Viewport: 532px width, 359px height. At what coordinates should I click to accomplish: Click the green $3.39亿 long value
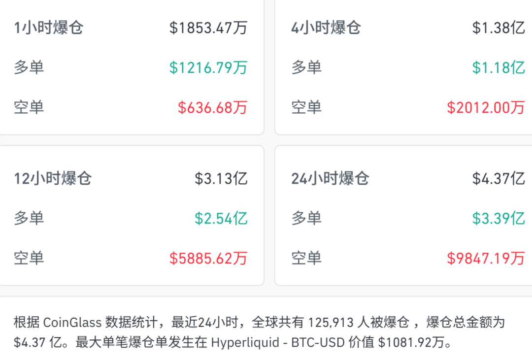pos(498,218)
